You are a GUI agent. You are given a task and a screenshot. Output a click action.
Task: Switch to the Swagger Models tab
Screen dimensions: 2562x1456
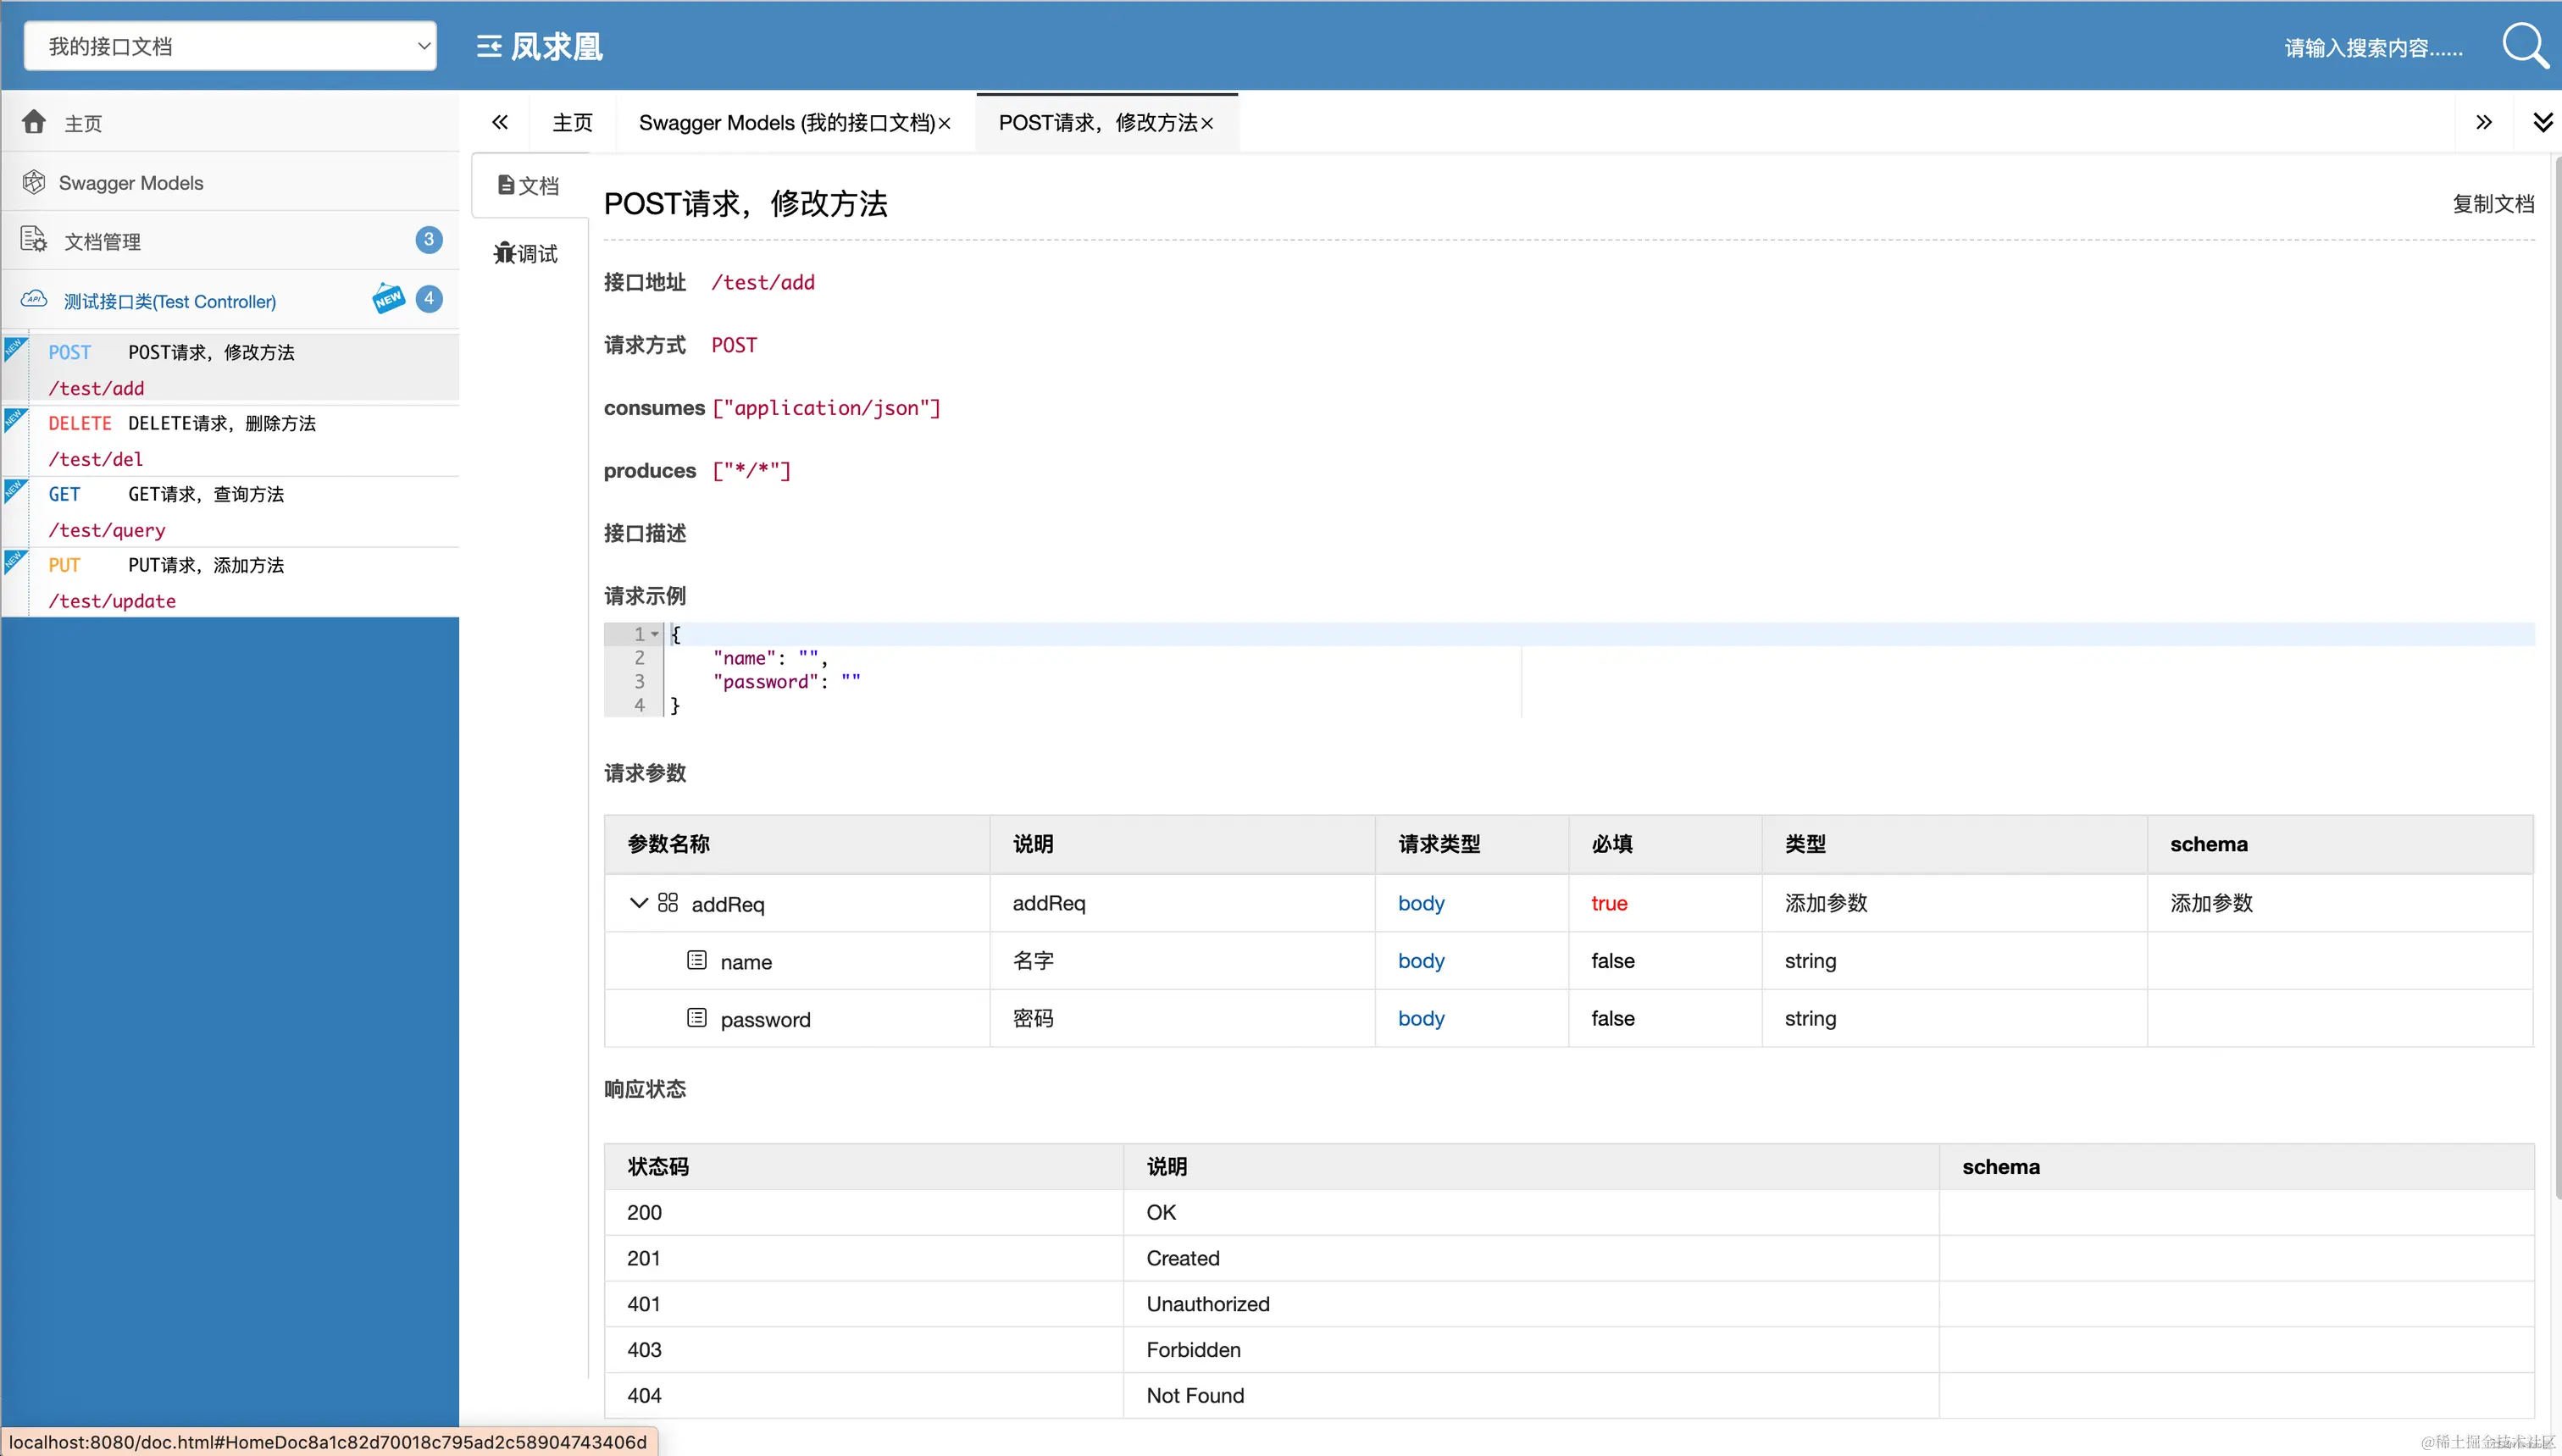[786, 123]
